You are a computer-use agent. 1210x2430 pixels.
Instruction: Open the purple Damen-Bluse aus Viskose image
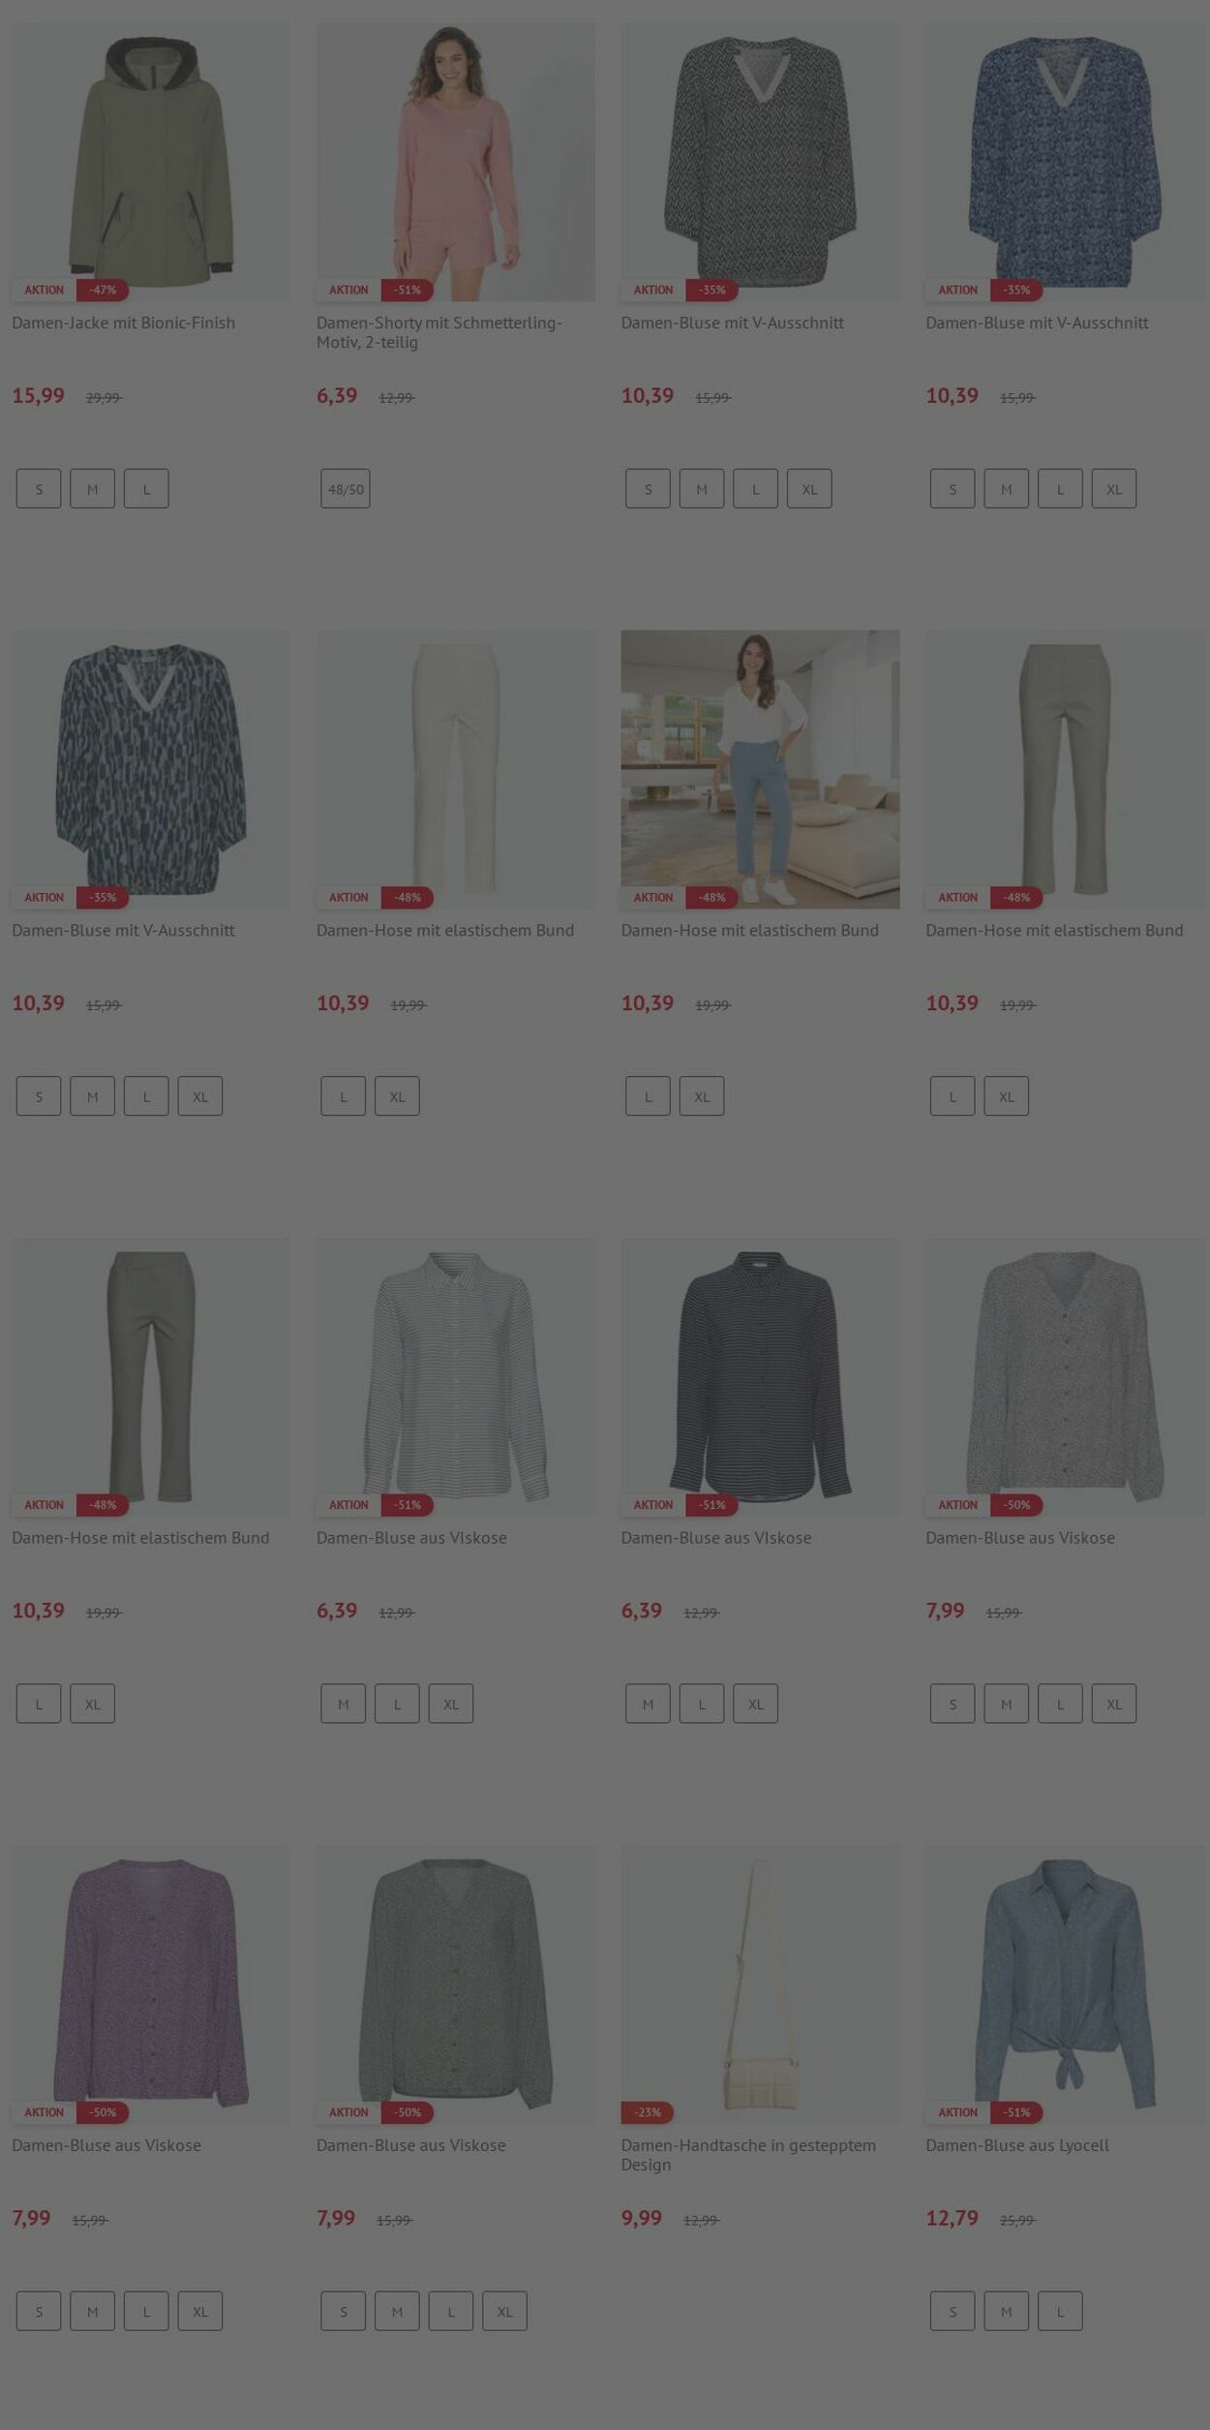point(151,1984)
